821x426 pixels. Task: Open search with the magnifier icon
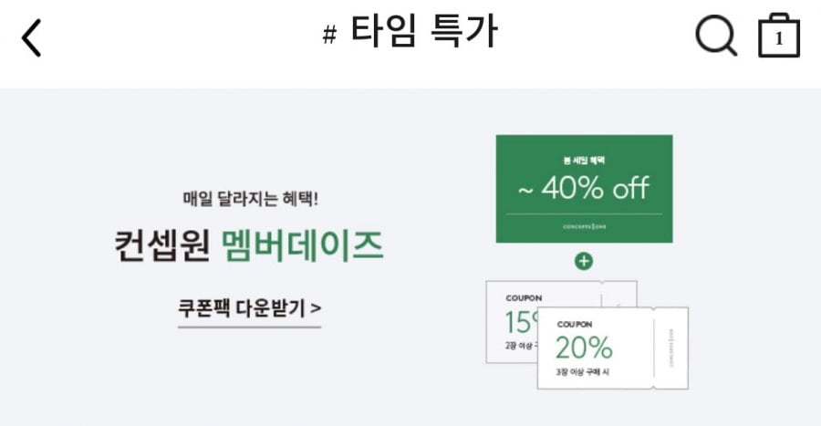coord(715,36)
